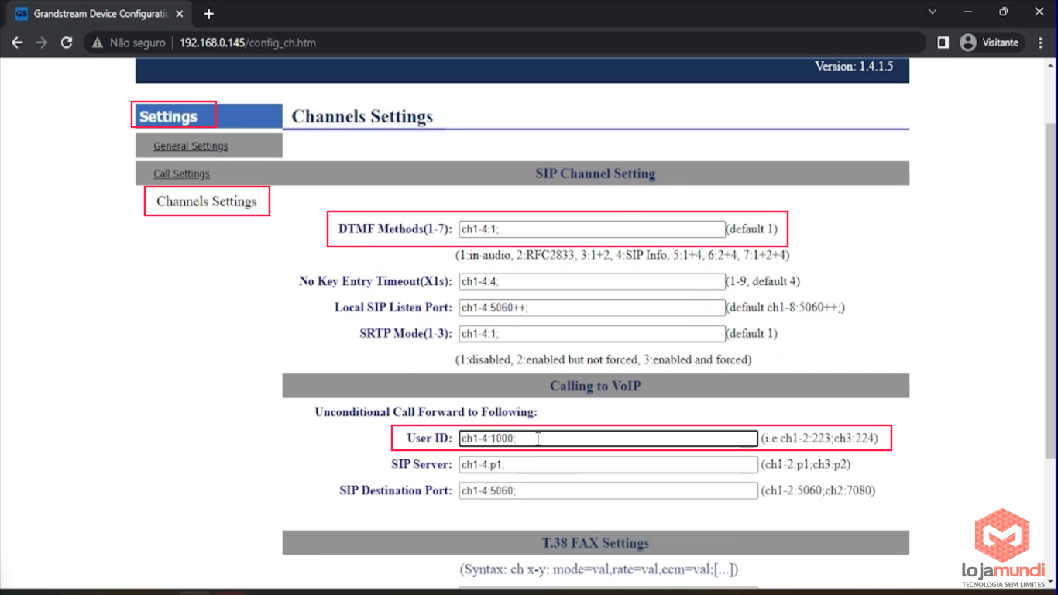Open a new tab with plus icon
This screenshot has width=1058, height=595.
[208, 14]
